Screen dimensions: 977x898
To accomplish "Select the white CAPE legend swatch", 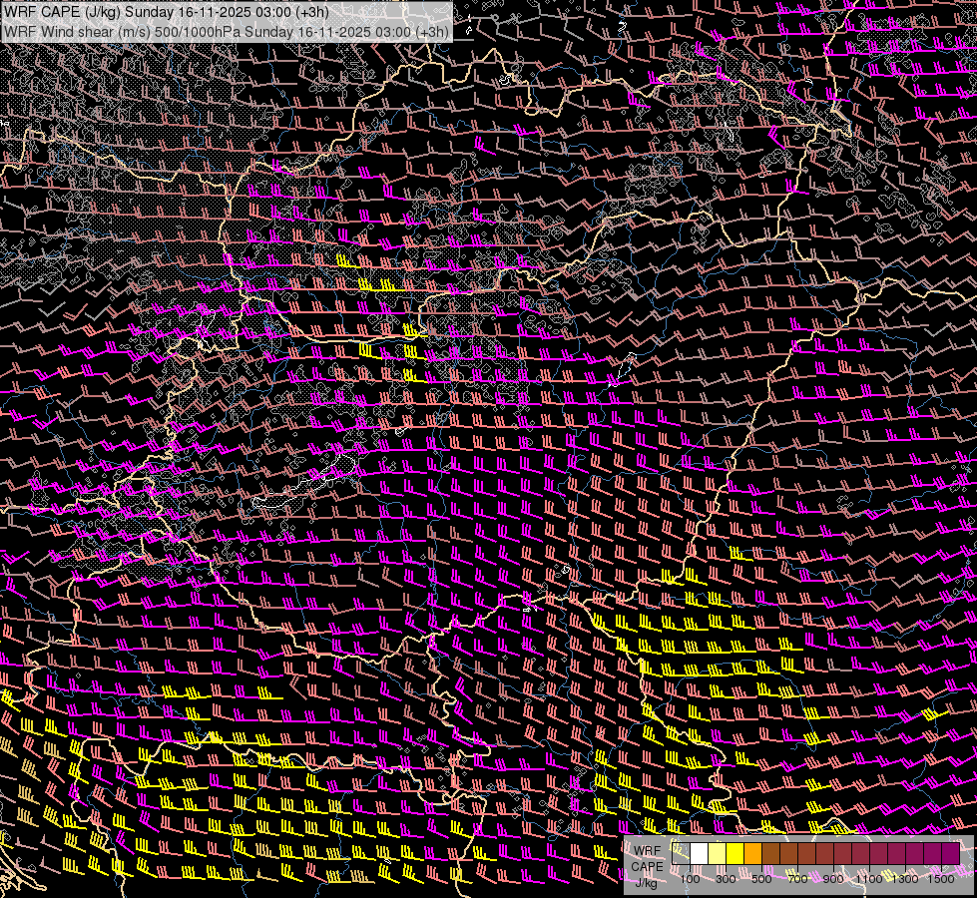I will click(700, 854).
